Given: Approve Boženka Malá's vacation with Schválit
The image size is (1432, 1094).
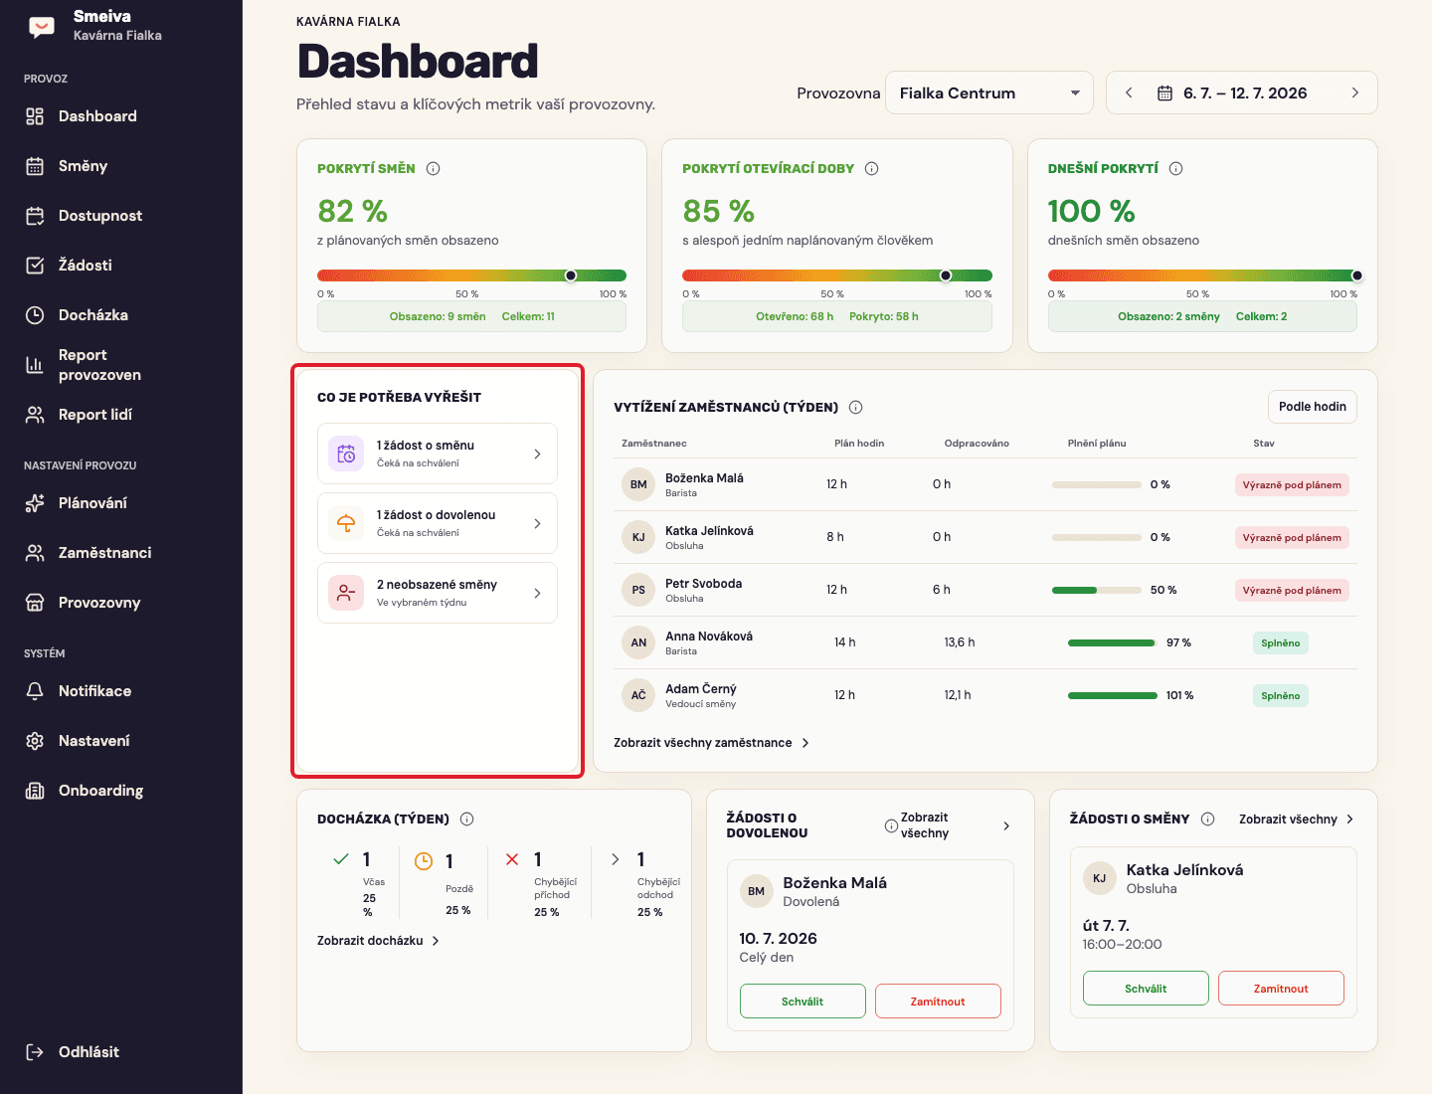Looking at the screenshot, I should click(x=803, y=1002).
